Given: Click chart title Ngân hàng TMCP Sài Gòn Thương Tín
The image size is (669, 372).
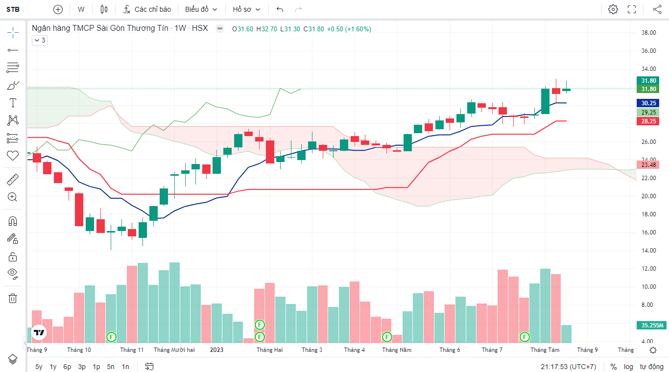Looking at the screenshot, I should point(100,28).
